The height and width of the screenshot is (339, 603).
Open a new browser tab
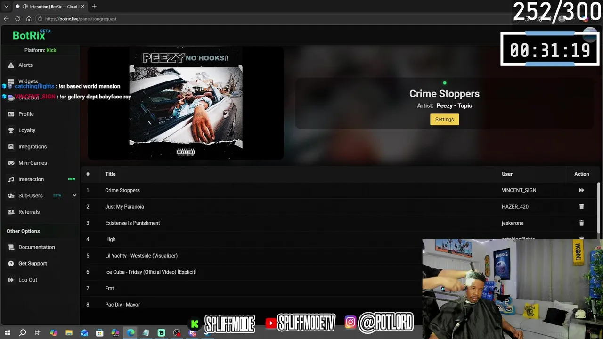(x=94, y=6)
